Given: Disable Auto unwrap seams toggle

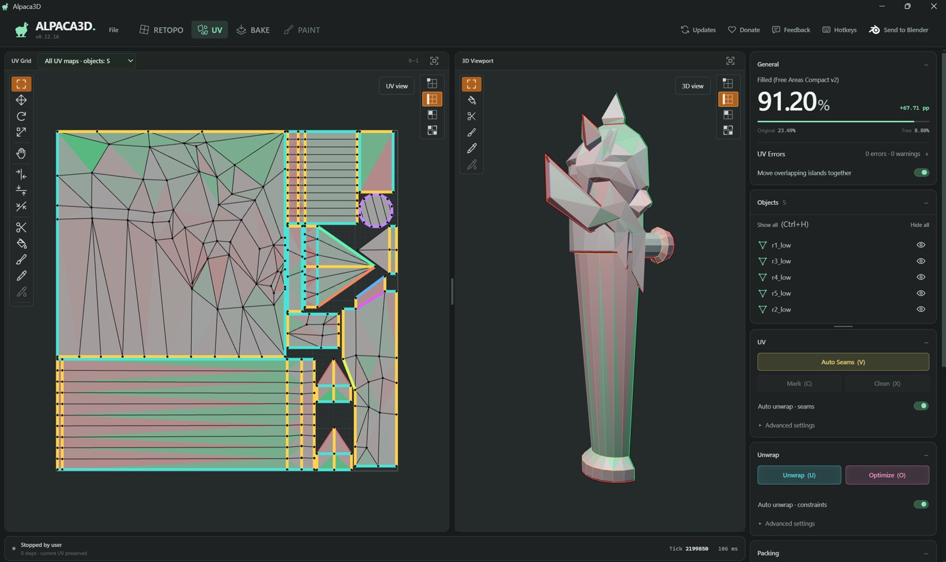Looking at the screenshot, I should point(921,406).
